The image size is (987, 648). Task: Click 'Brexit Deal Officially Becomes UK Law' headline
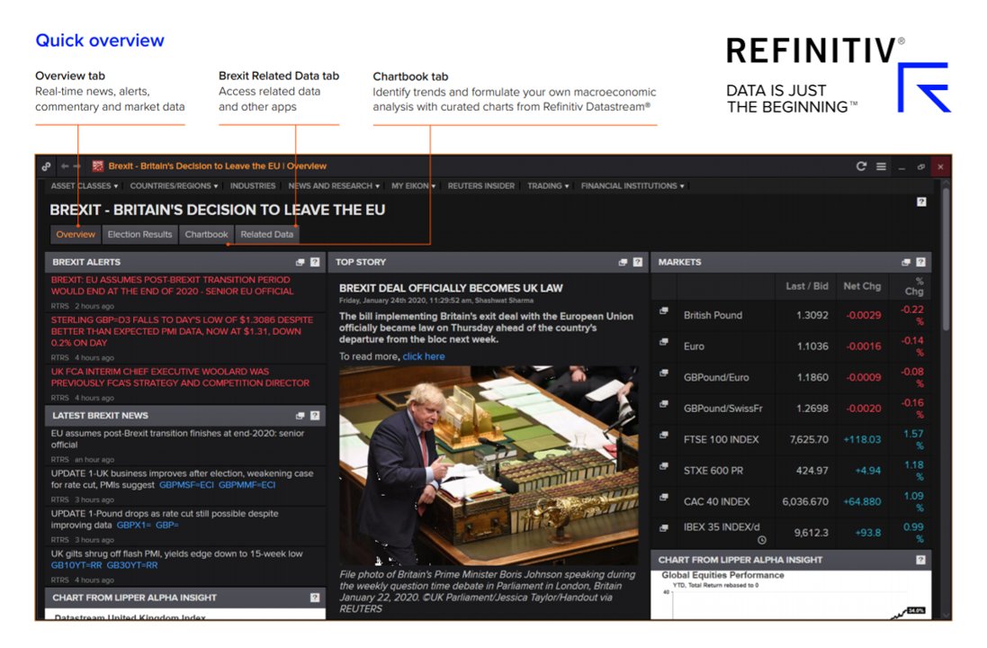(451, 288)
